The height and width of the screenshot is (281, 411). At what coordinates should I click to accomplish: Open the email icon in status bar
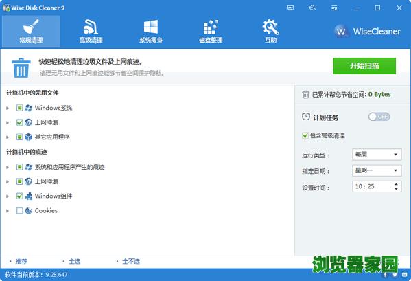405,275
